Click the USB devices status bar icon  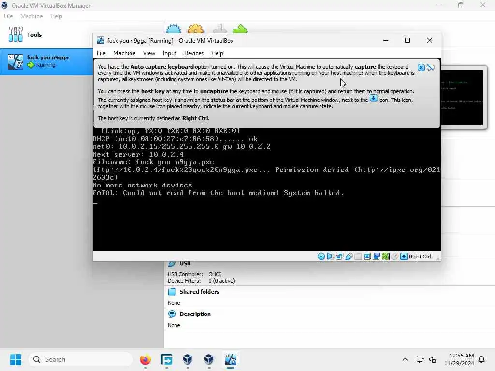(x=349, y=257)
